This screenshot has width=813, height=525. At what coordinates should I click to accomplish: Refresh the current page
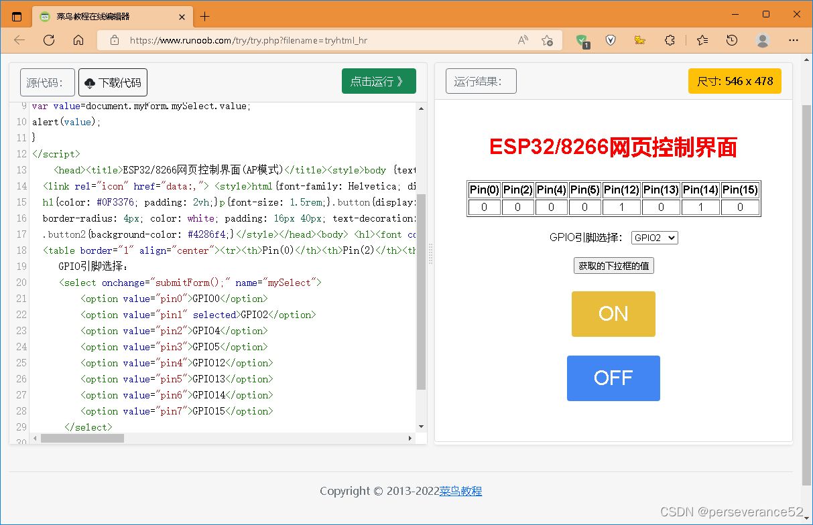pos(49,40)
